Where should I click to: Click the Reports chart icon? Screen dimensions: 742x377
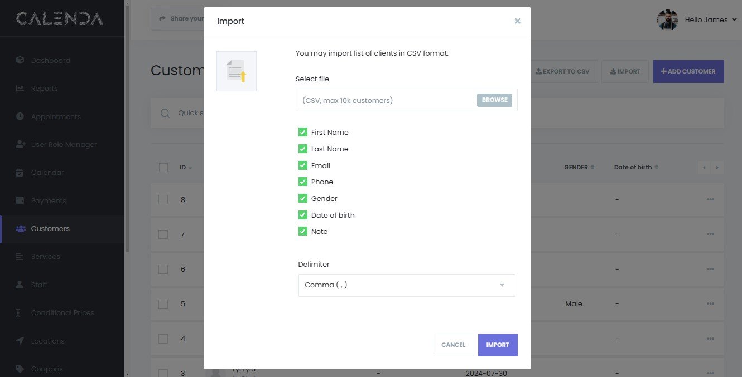point(20,88)
